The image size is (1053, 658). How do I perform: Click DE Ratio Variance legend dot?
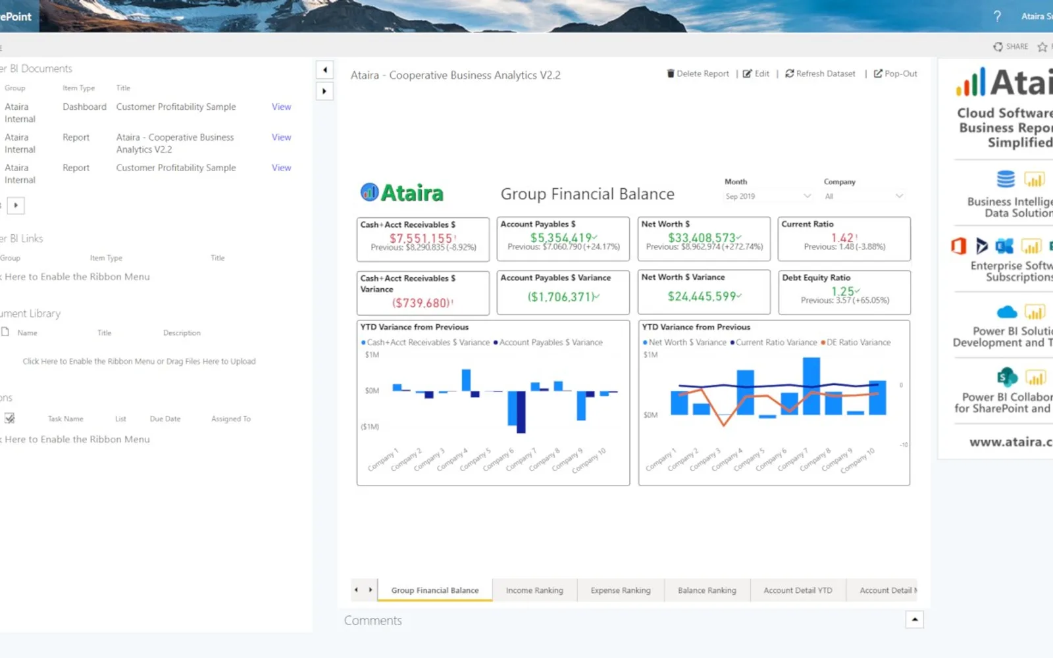823,342
